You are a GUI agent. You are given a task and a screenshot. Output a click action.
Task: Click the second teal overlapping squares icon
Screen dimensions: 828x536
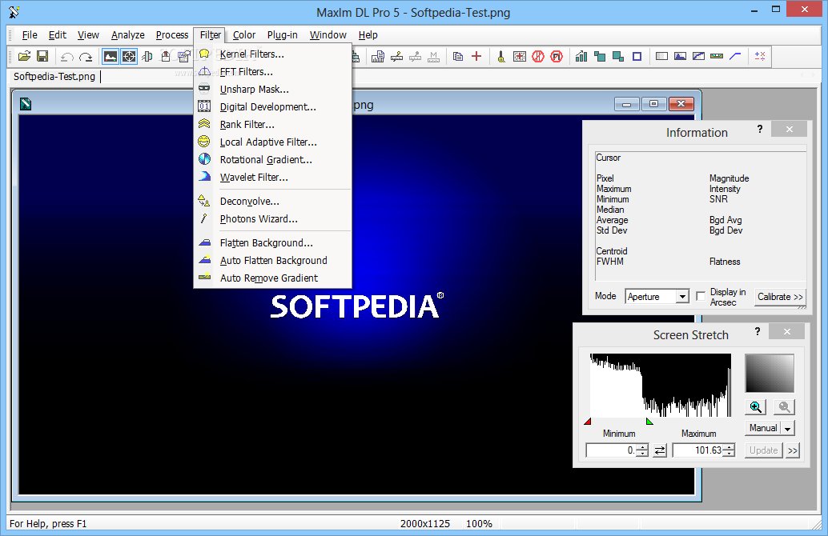click(618, 57)
